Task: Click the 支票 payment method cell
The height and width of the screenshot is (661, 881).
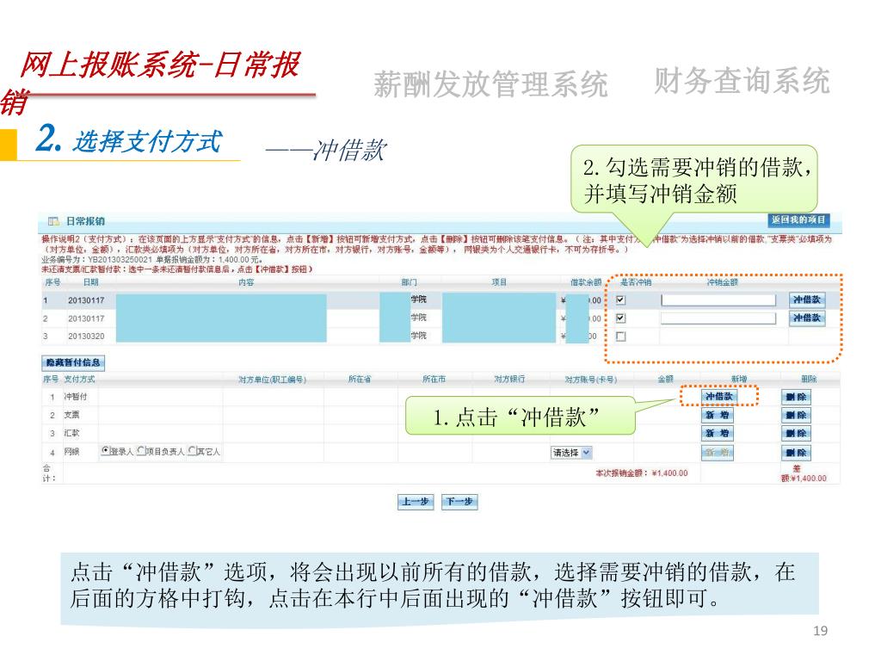Action: pyautogui.click(x=71, y=415)
